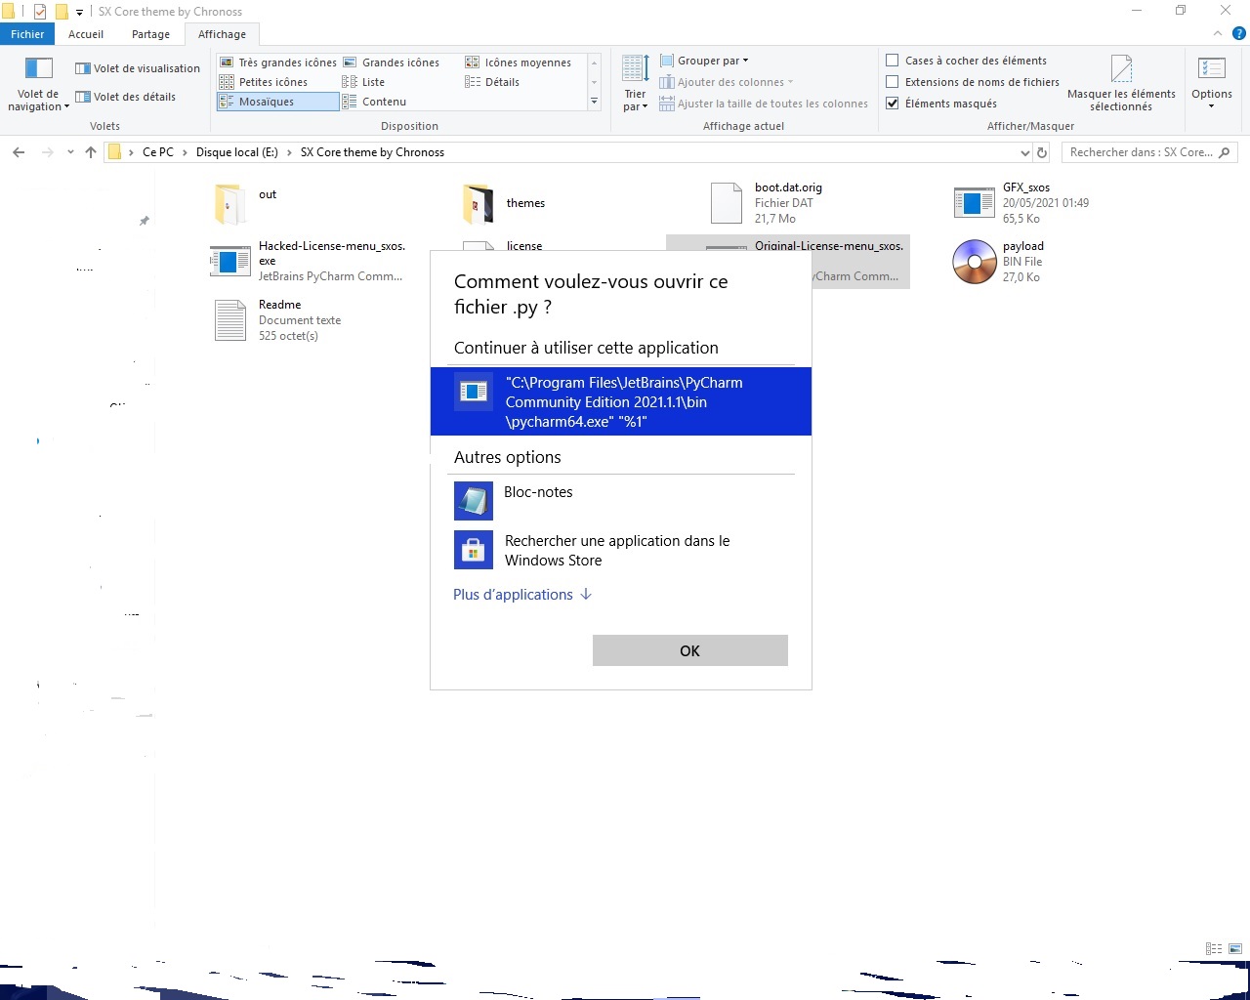This screenshot has width=1250, height=1000.
Task: Switch to Liste layout
Action: (363, 82)
